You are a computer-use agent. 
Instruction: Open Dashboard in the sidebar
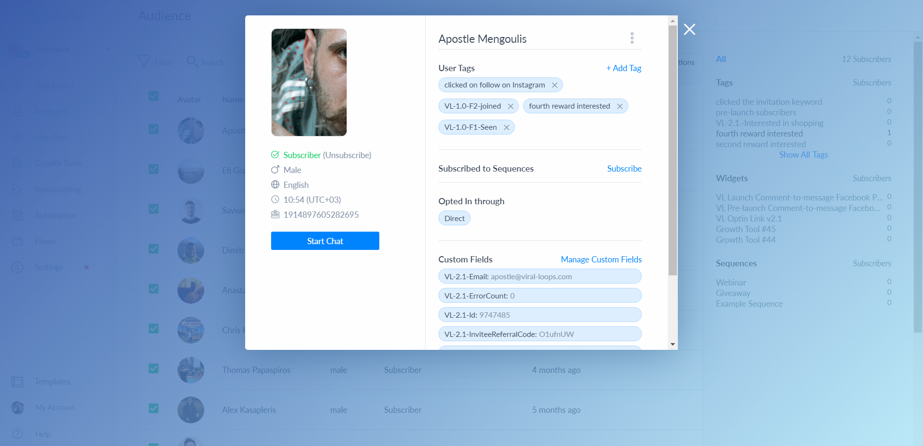coord(54,86)
